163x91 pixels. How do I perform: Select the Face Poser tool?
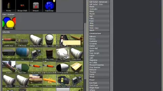(99, 85)
